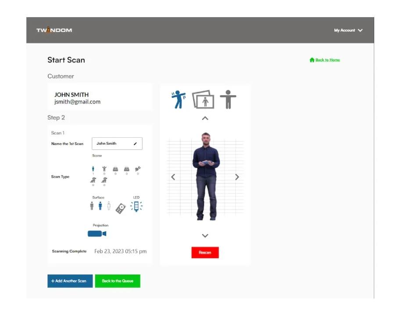Click the Add Another Scan button
401x316 pixels.
(70, 281)
